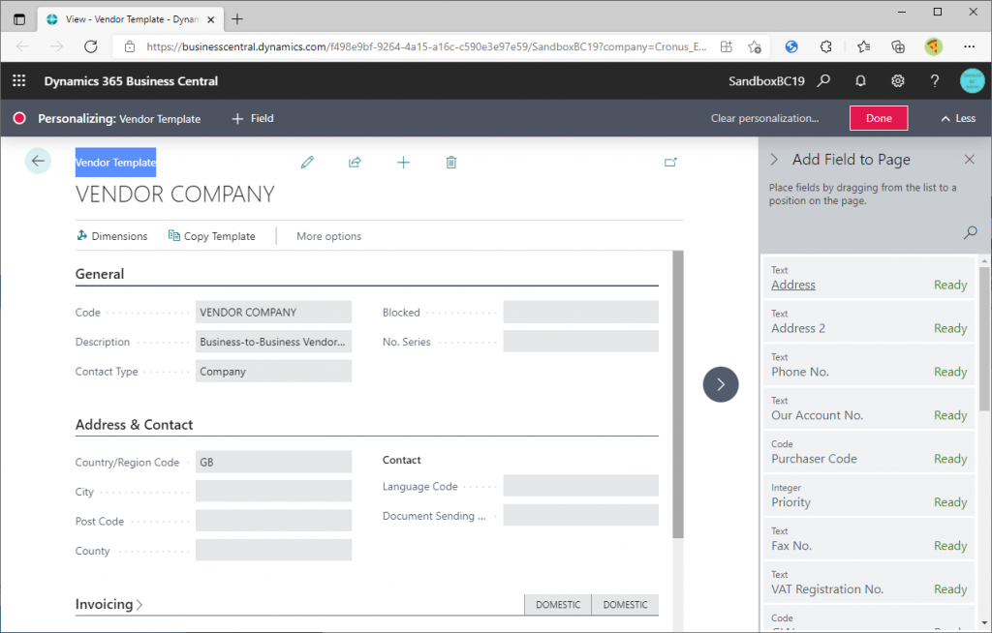Click the delete trash can icon

click(x=451, y=163)
